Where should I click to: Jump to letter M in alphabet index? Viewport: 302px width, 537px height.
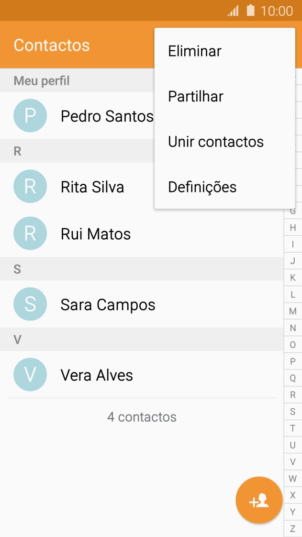tap(292, 311)
